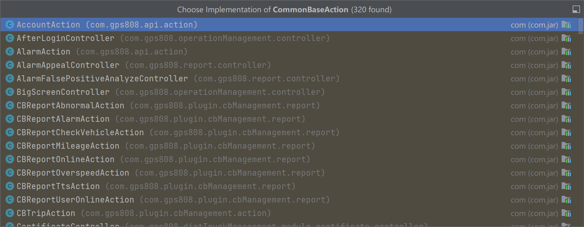Click class icon beside AccountAction
This screenshot has height=227, width=584.
10,25
